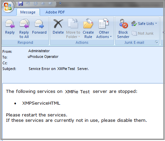The width and height of the screenshot is (165, 141).
Task: Forward this message using Forward icon
Action: pos(39,24)
